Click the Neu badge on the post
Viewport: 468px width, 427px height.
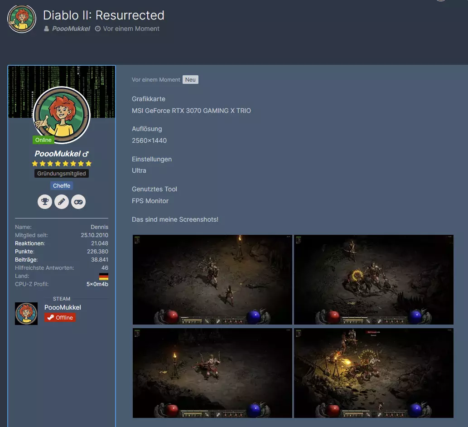point(190,80)
